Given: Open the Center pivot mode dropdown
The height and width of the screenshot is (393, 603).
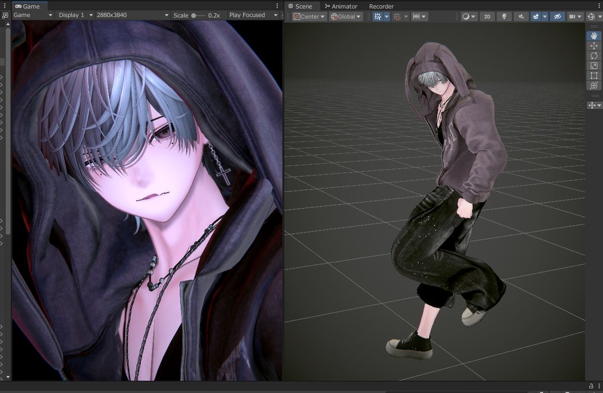Looking at the screenshot, I should (x=310, y=17).
